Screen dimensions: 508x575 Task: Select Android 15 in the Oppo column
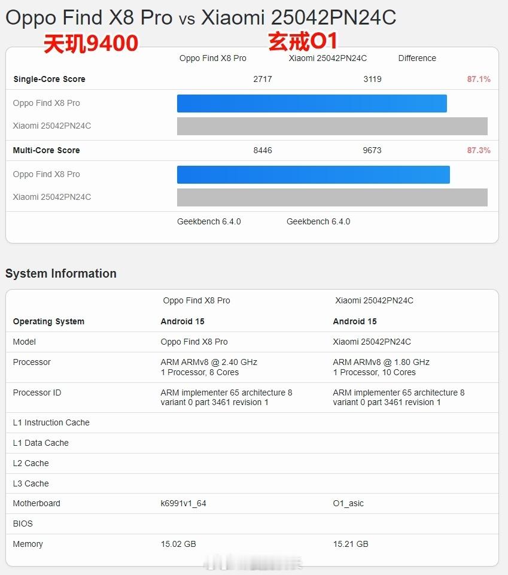[182, 321]
